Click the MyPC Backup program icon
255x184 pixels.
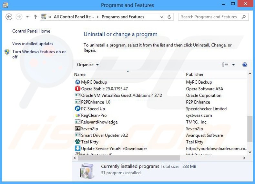(x=77, y=82)
